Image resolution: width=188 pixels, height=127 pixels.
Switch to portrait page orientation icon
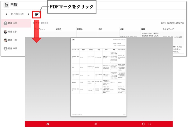tap(143, 124)
